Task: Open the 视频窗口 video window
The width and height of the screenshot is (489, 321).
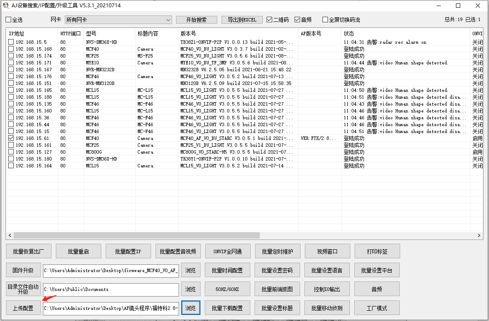Action: 327,251
